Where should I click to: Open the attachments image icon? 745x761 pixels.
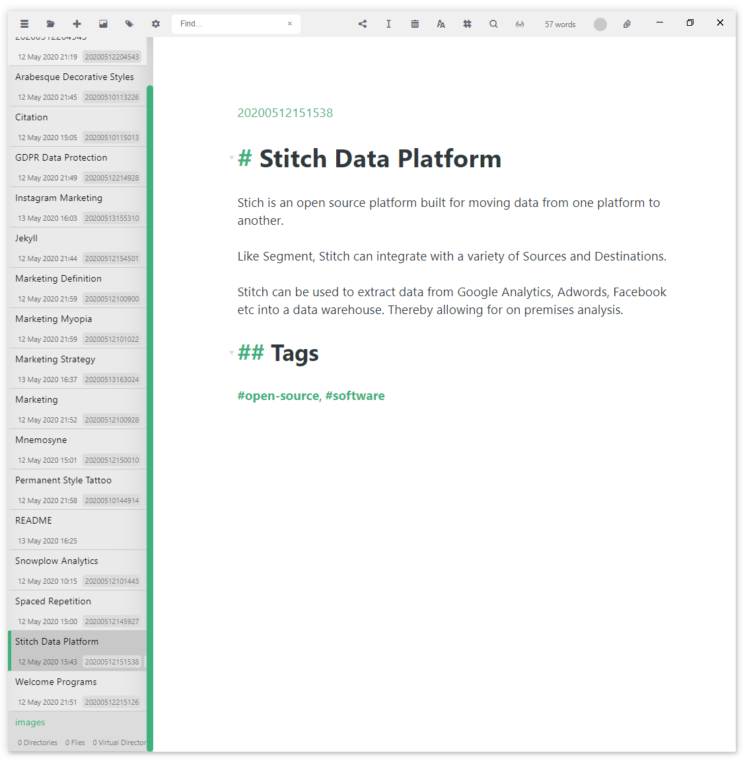point(103,24)
